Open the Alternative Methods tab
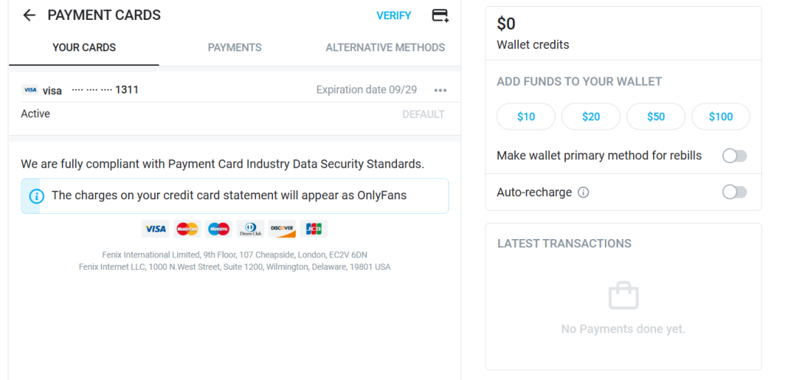Image resolution: width=785 pixels, height=380 pixels. click(385, 47)
